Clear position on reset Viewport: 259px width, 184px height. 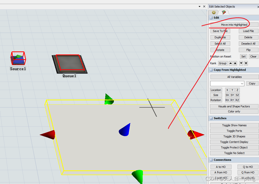(253, 56)
